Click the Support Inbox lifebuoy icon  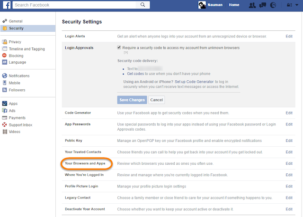pyautogui.click(x=5, y=124)
